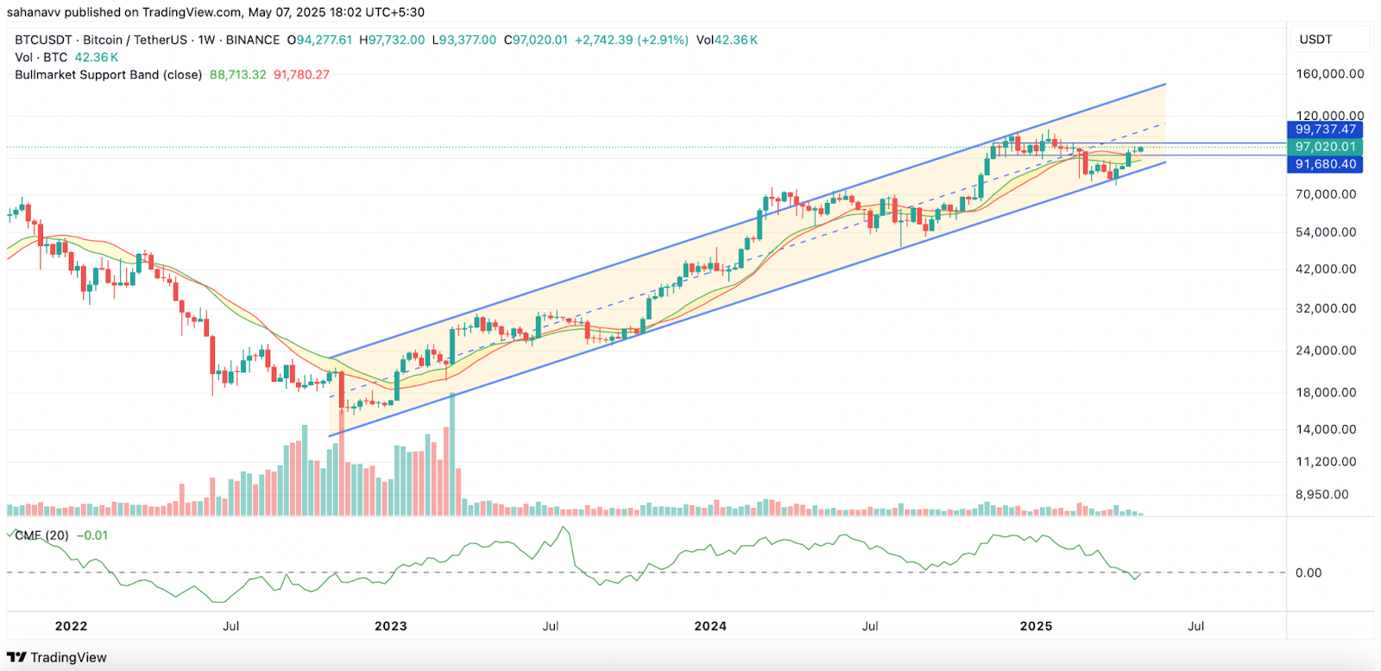Viewport: 1381px width, 671px height.
Task: Click the green 97,020.01 current price tag
Action: (1325, 147)
